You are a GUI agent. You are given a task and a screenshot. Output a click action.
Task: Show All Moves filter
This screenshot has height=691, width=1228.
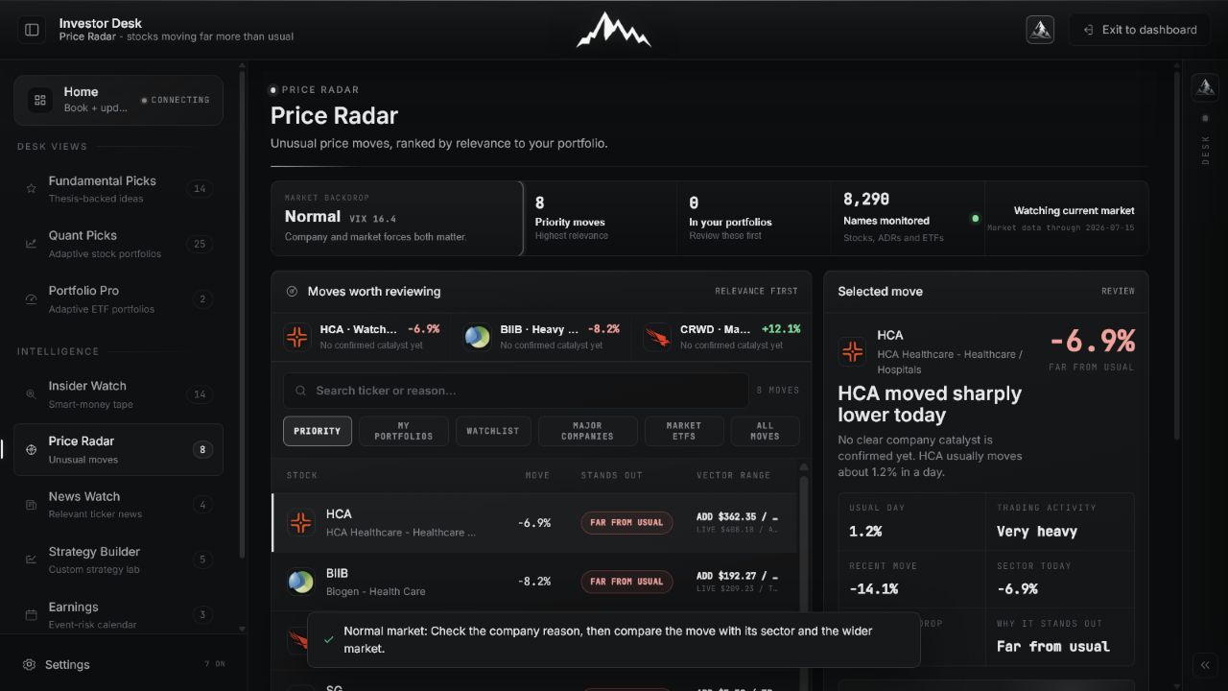(x=765, y=431)
